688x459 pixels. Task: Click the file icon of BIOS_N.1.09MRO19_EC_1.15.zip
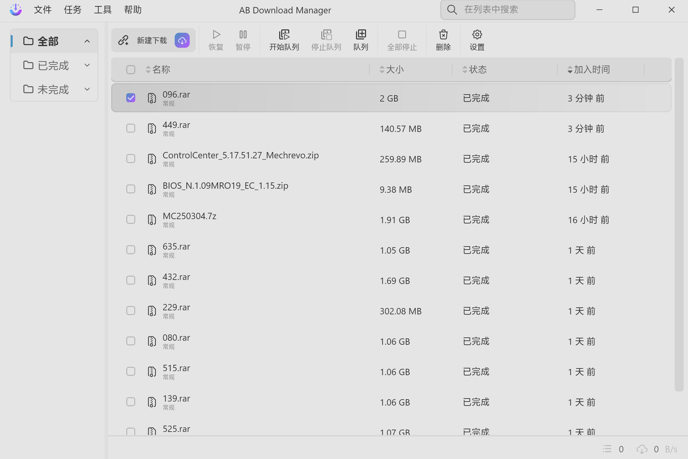(x=152, y=189)
